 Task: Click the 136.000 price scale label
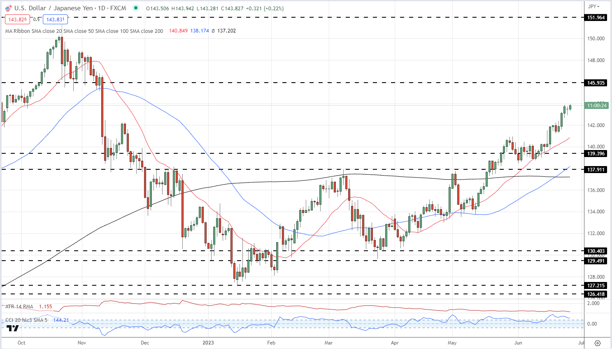[x=596, y=190]
